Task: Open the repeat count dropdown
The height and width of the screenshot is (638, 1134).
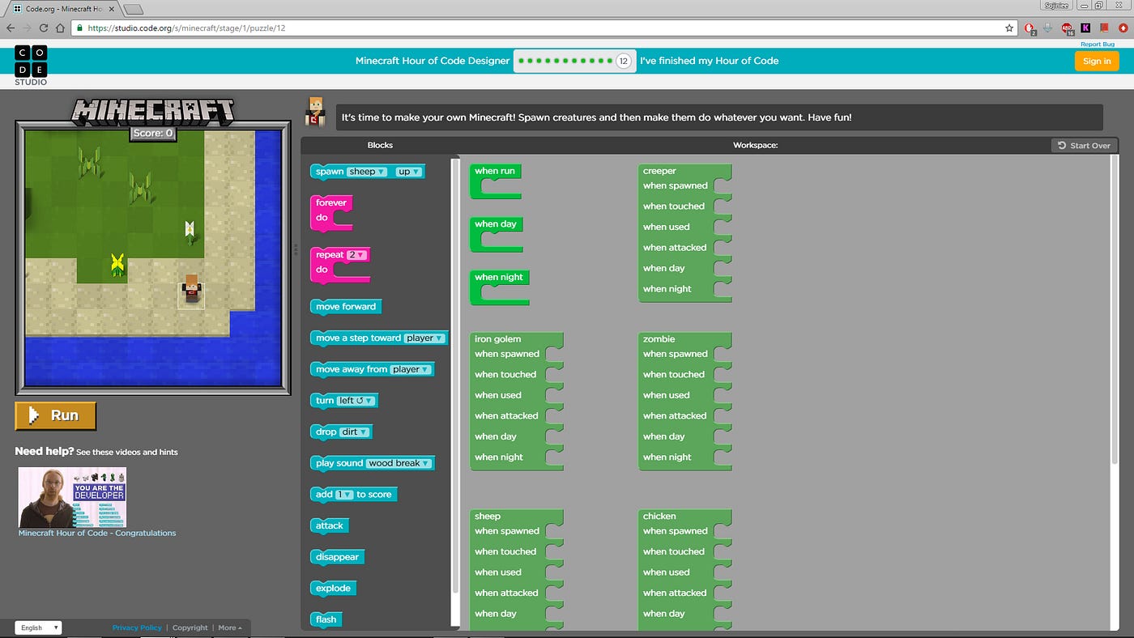Action: pyautogui.click(x=357, y=254)
